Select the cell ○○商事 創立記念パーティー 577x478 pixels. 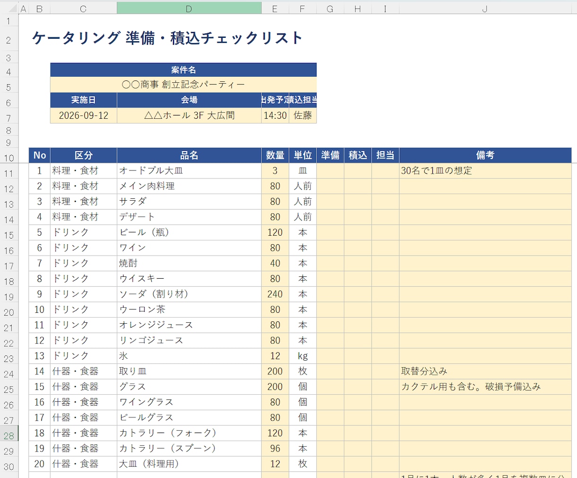pos(184,85)
